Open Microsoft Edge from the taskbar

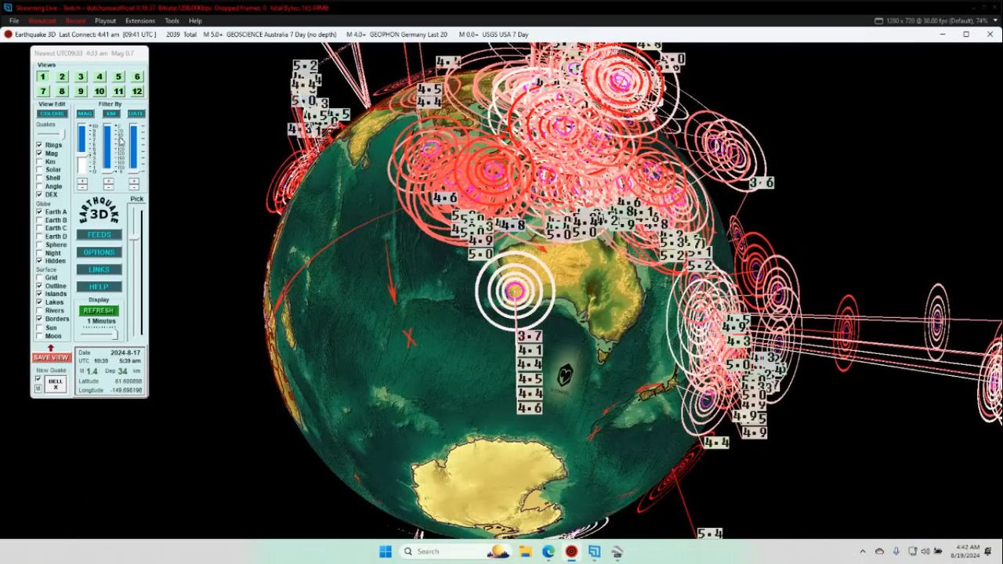(549, 551)
